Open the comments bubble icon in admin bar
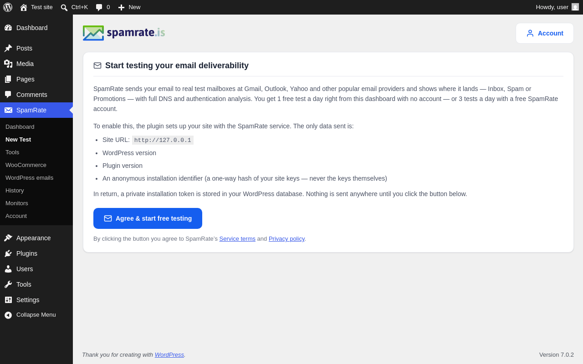The height and width of the screenshot is (364, 583). point(99,7)
